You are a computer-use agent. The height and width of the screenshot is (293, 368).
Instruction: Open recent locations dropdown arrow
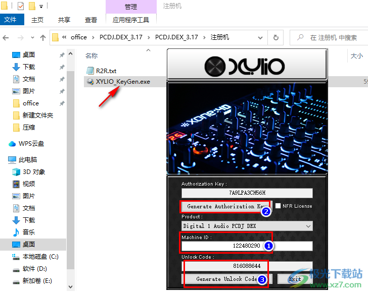(32, 37)
